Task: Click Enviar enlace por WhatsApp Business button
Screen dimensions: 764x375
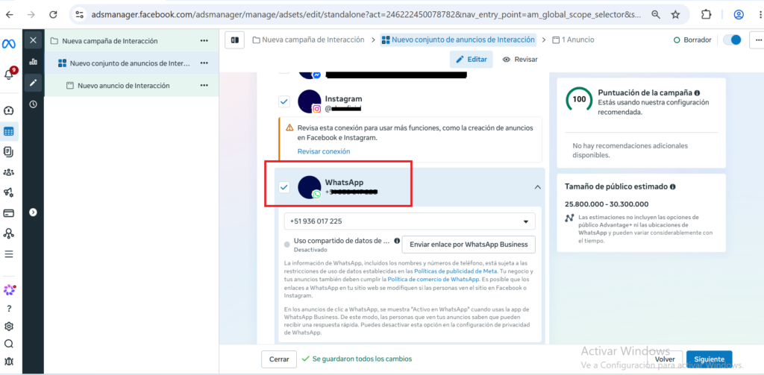Action: coord(469,245)
